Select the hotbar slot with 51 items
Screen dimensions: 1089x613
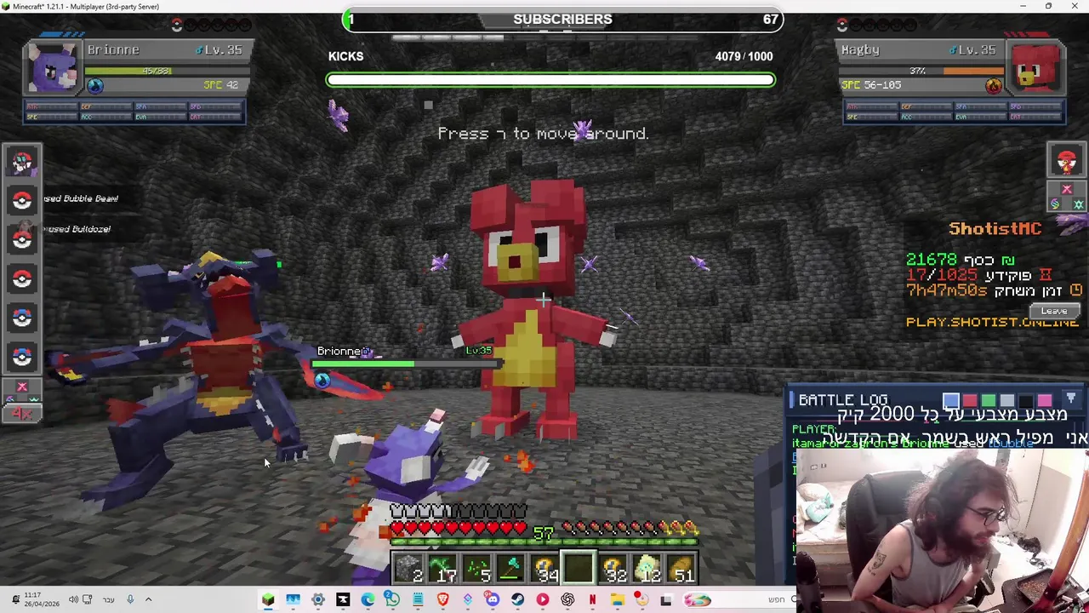(x=681, y=568)
